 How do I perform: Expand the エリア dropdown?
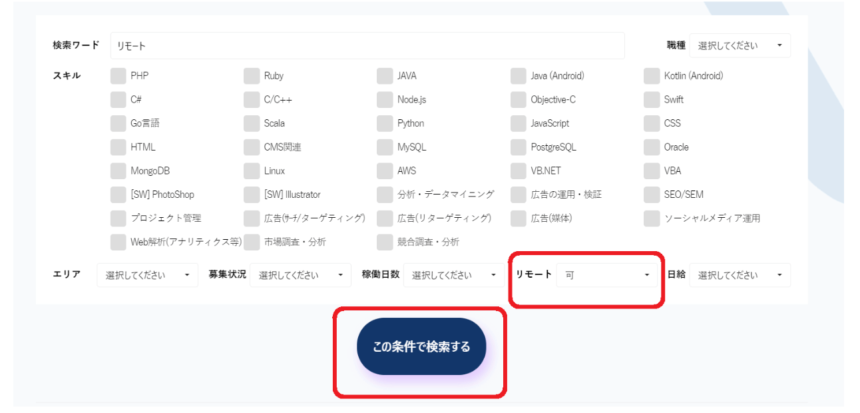147,275
